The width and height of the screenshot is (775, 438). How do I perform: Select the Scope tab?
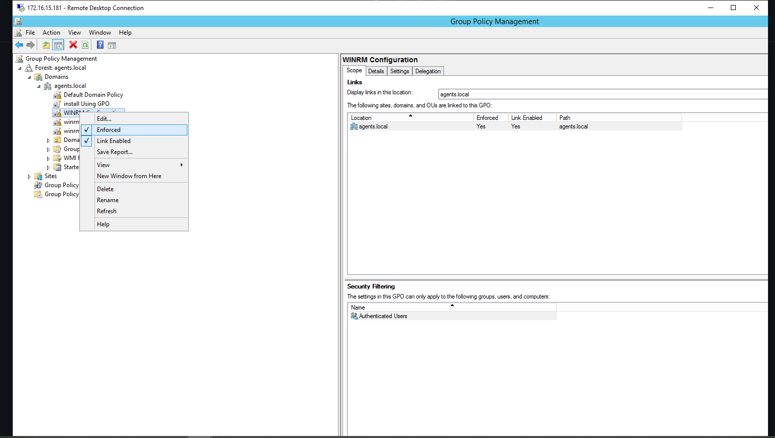354,71
